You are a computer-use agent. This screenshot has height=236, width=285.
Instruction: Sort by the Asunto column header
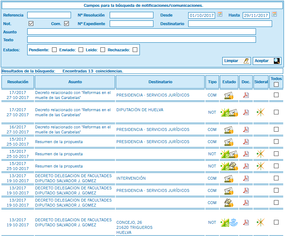point(75,82)
